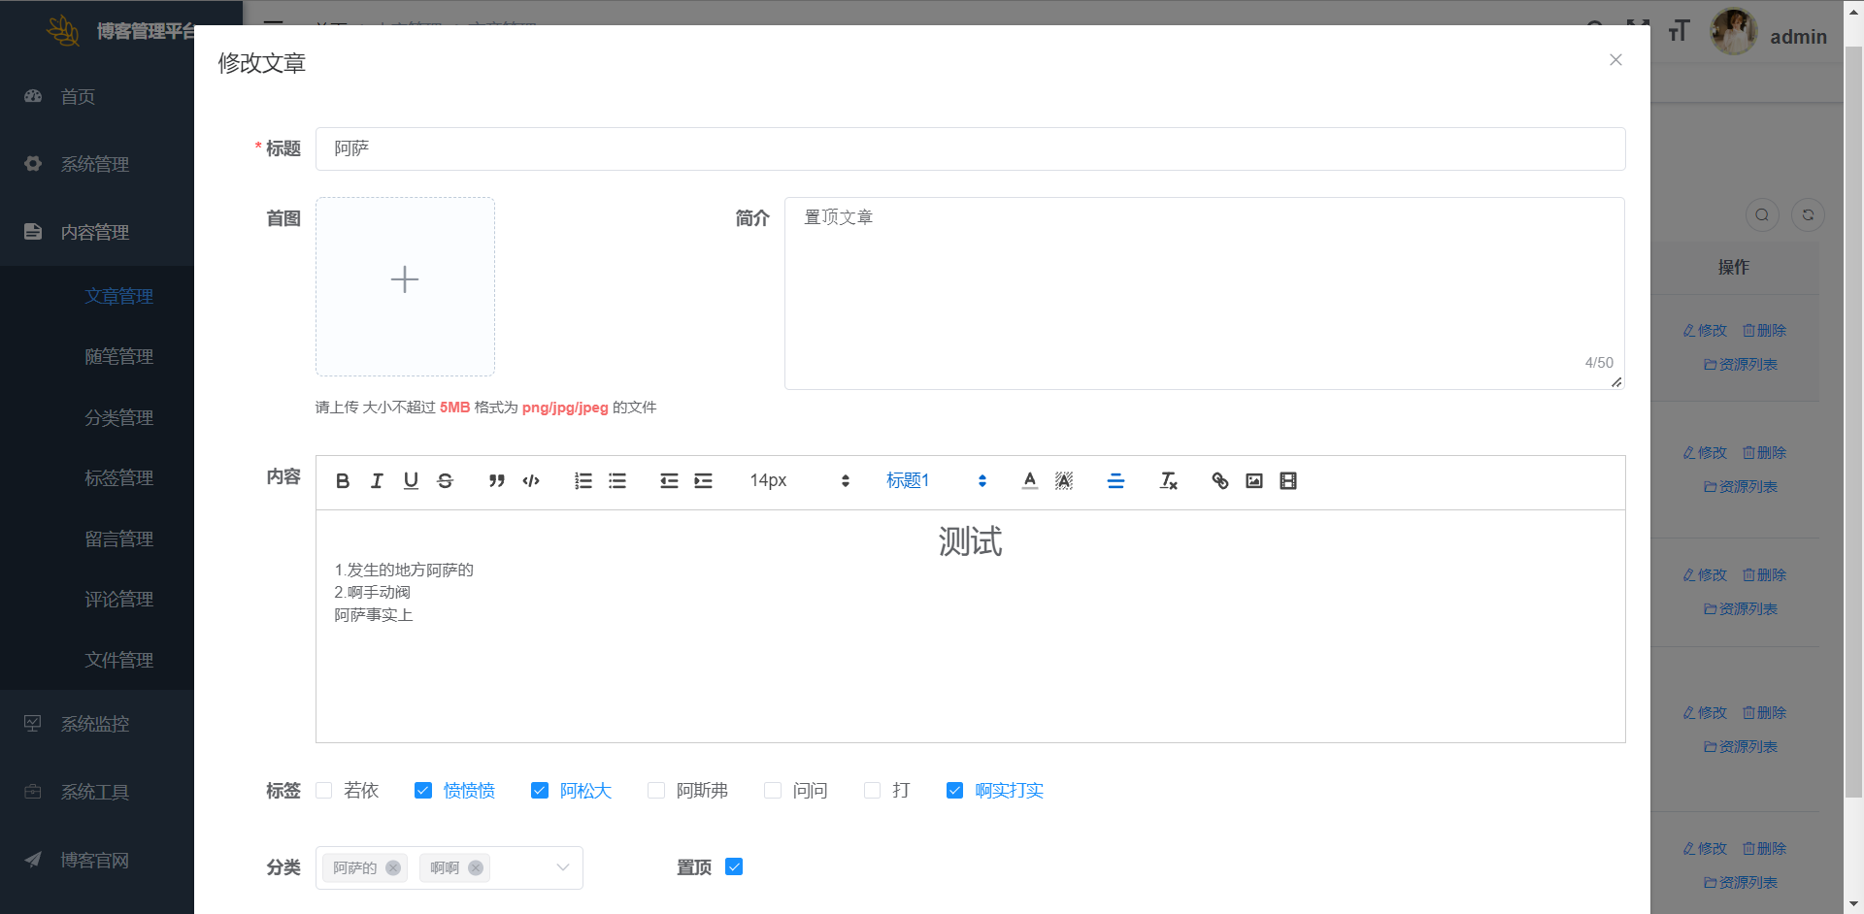This screenshot has height=914, width=1864.
Task: Toggle the 置顶 pinned checkbox
Action: point(734,866)
